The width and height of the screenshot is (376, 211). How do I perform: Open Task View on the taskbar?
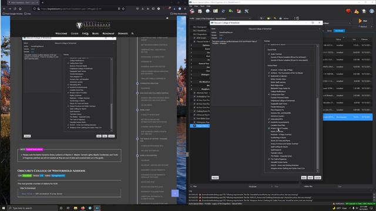click(x=68, y=208)
